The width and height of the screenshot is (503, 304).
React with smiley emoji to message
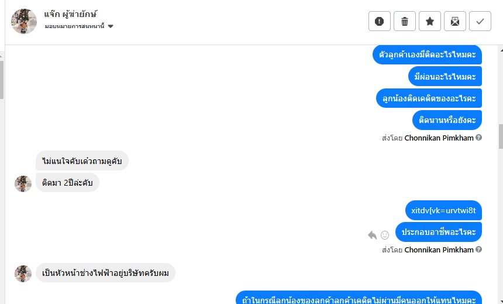click(385, 235)
